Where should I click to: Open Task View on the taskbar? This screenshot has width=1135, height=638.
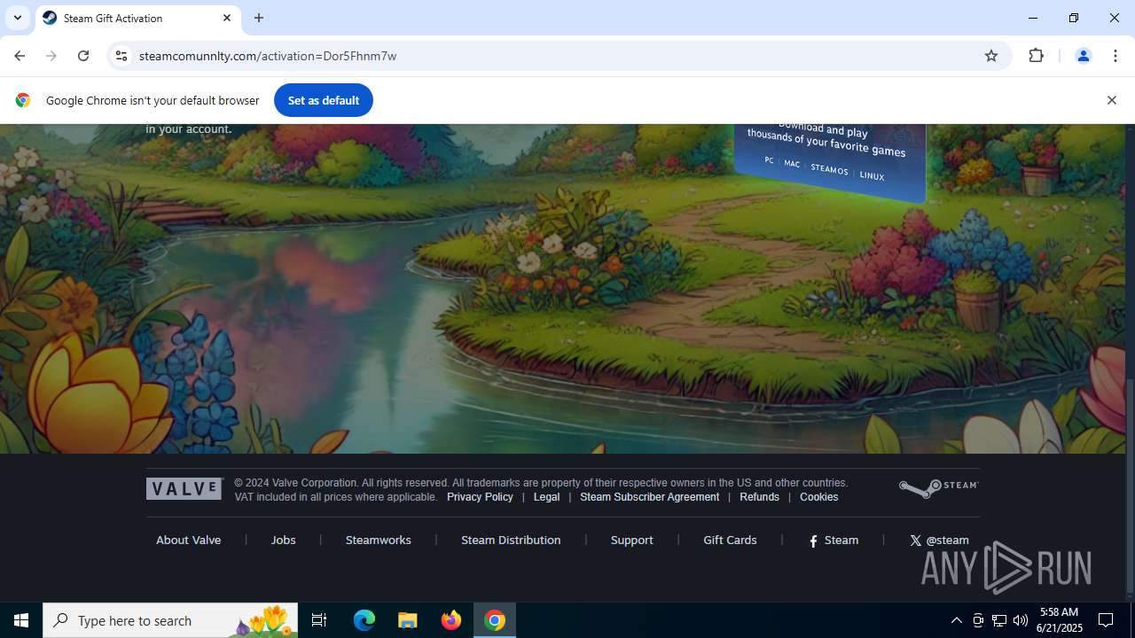point(319,620)
